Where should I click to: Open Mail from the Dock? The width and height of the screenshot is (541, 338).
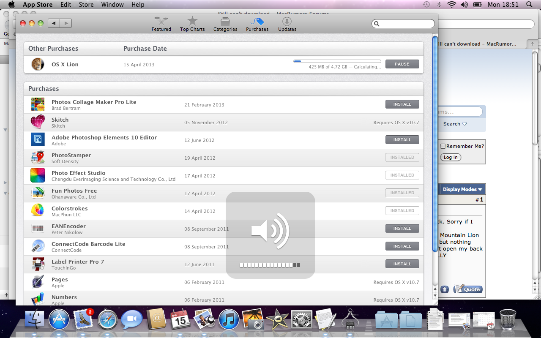pyautogui.click(x=84, y=319)
